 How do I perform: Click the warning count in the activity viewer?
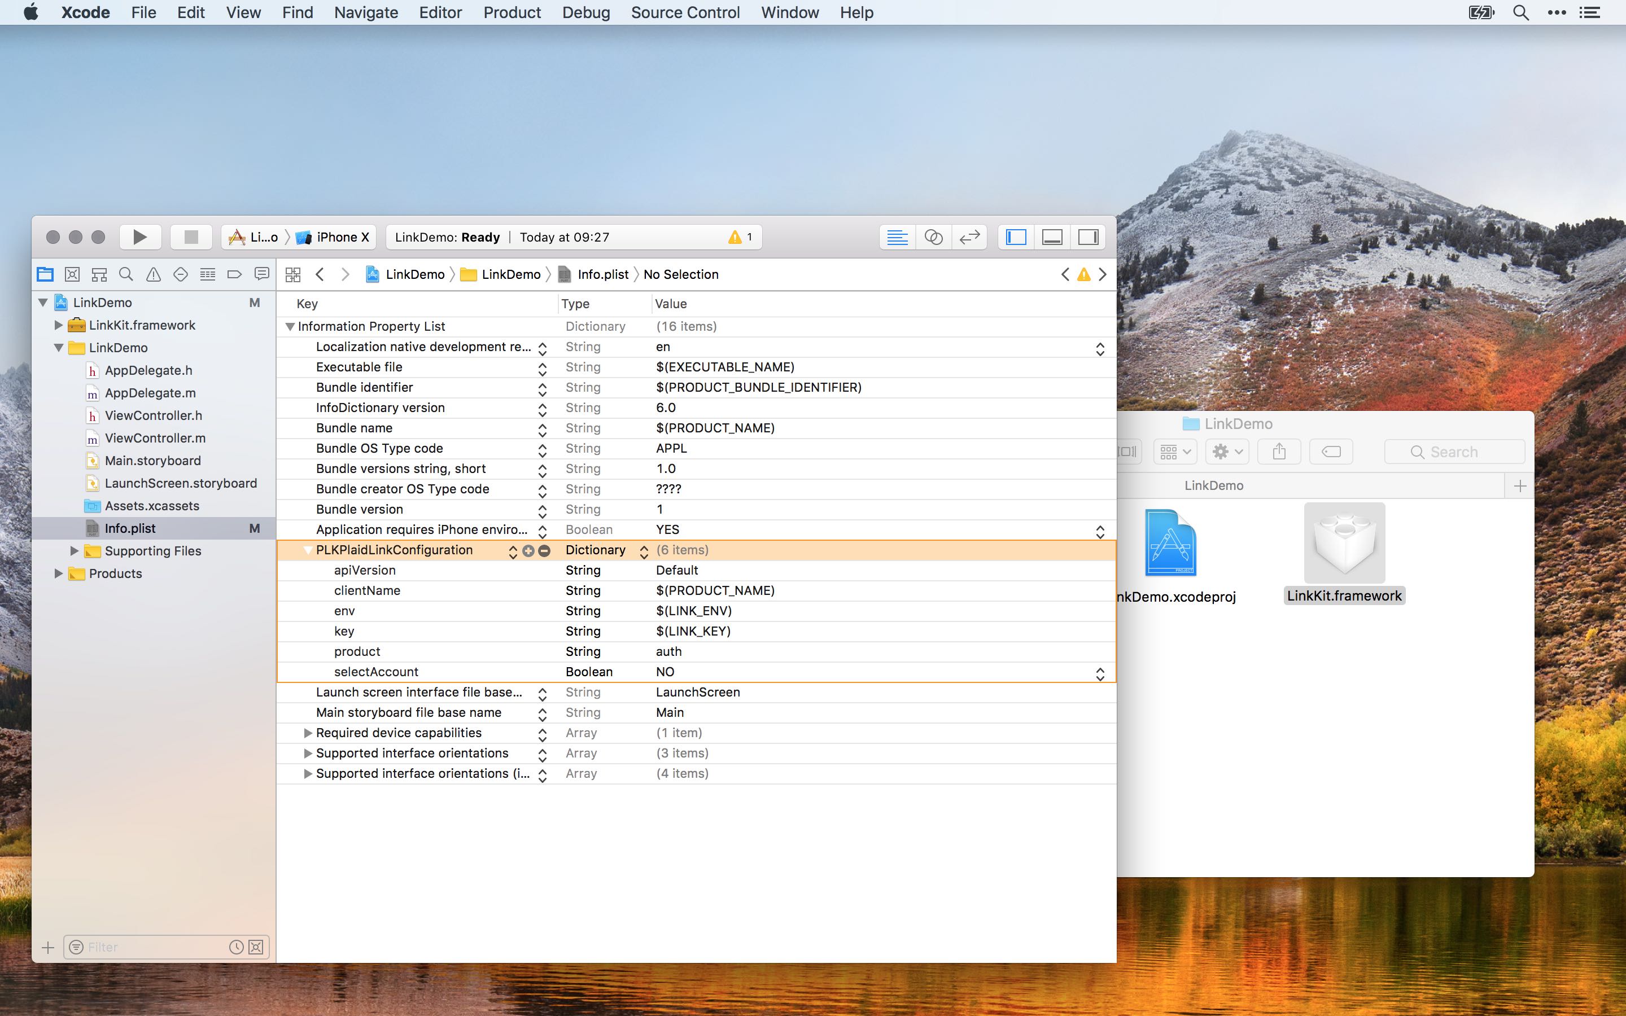[740, 237]
